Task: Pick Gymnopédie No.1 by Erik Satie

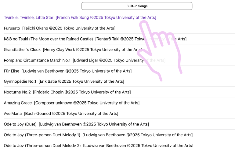Action: tap(119, 81)
